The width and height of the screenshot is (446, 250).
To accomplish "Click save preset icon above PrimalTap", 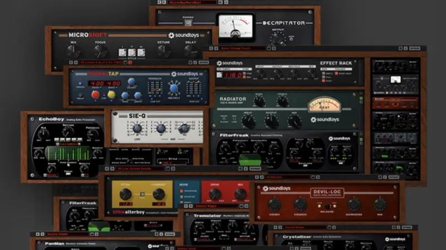I will [x=125, y=62].
